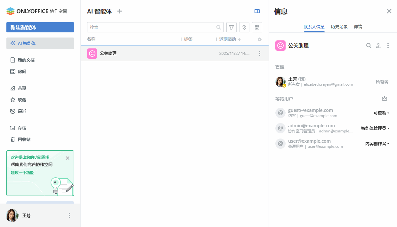Click the plus icon to create new agent
397x227 pixels.
pyautogui.click(x=119, y=11)
